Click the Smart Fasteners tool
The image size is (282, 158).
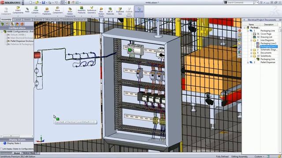[x=47, y=11]
